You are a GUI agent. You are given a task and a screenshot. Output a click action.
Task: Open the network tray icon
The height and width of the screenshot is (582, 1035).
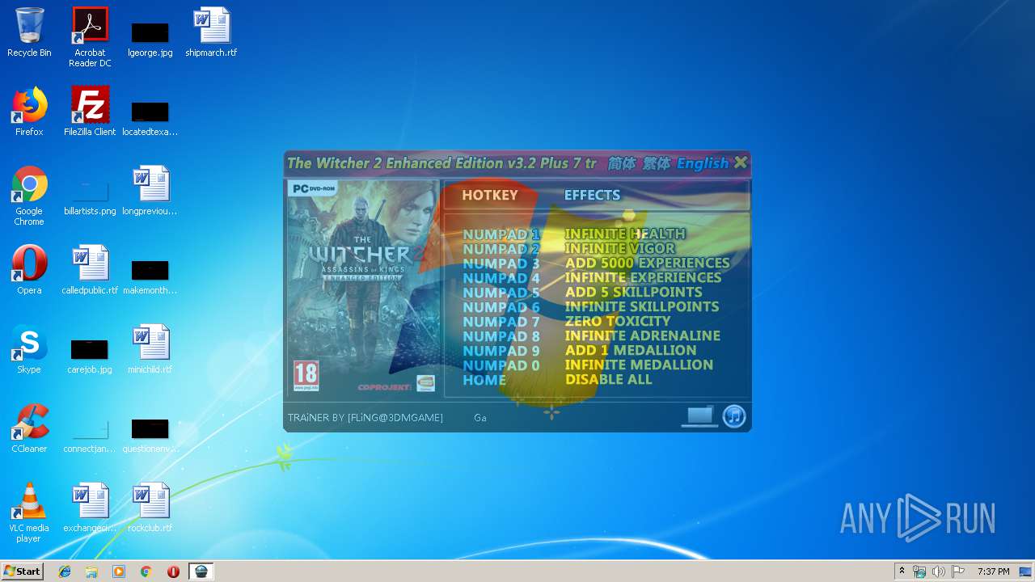[x=919, y=571]
